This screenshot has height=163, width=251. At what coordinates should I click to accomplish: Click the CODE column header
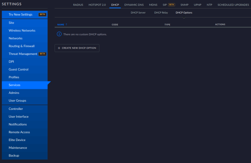(x=115, y=24)
